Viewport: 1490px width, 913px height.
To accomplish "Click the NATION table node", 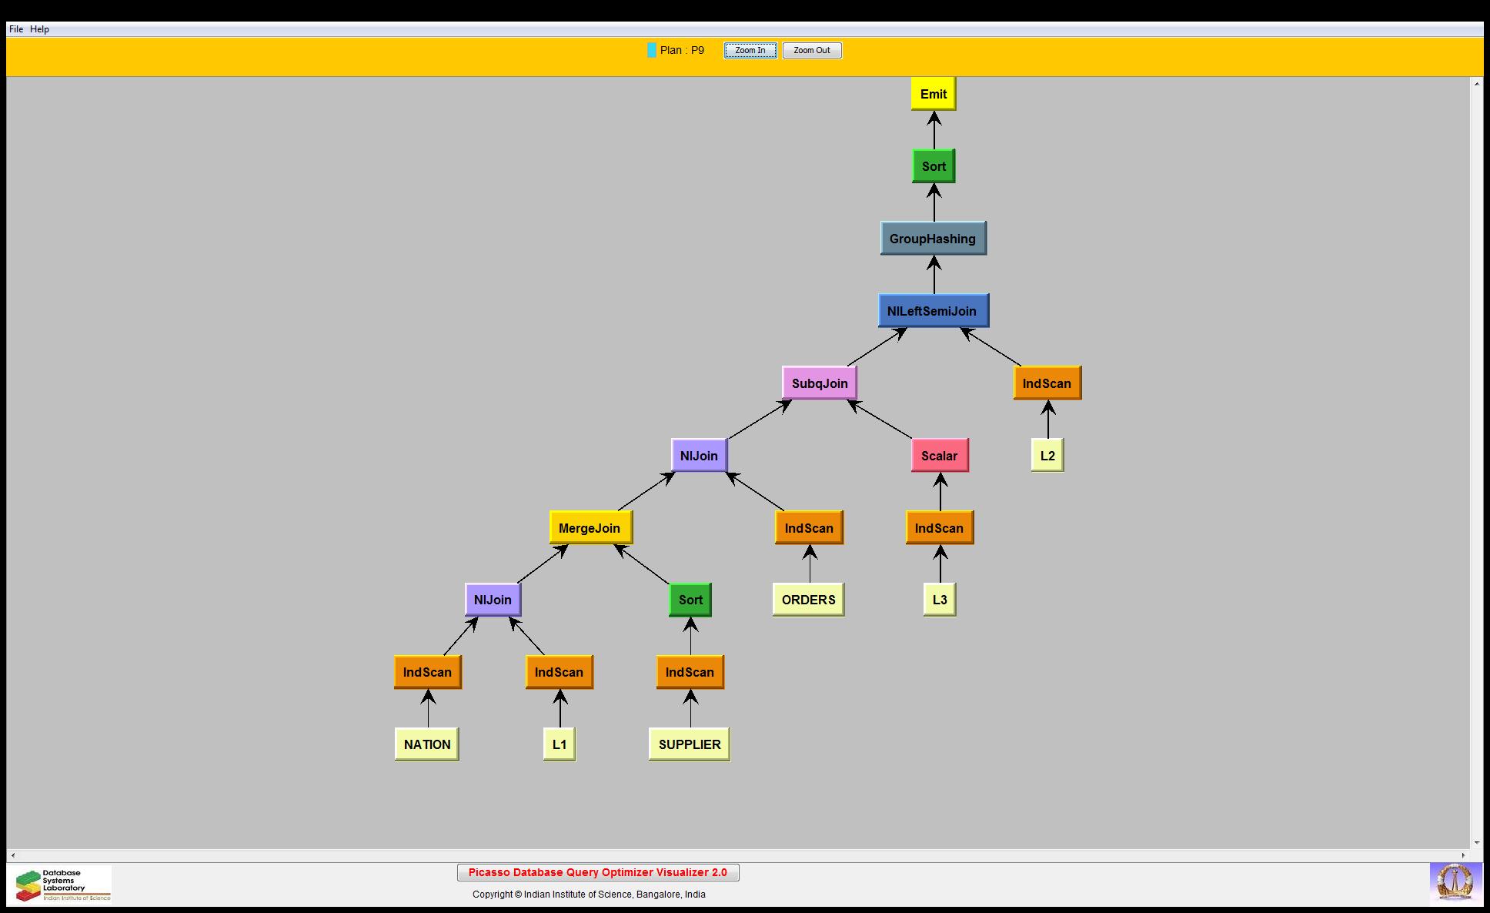I will [427, 744].
